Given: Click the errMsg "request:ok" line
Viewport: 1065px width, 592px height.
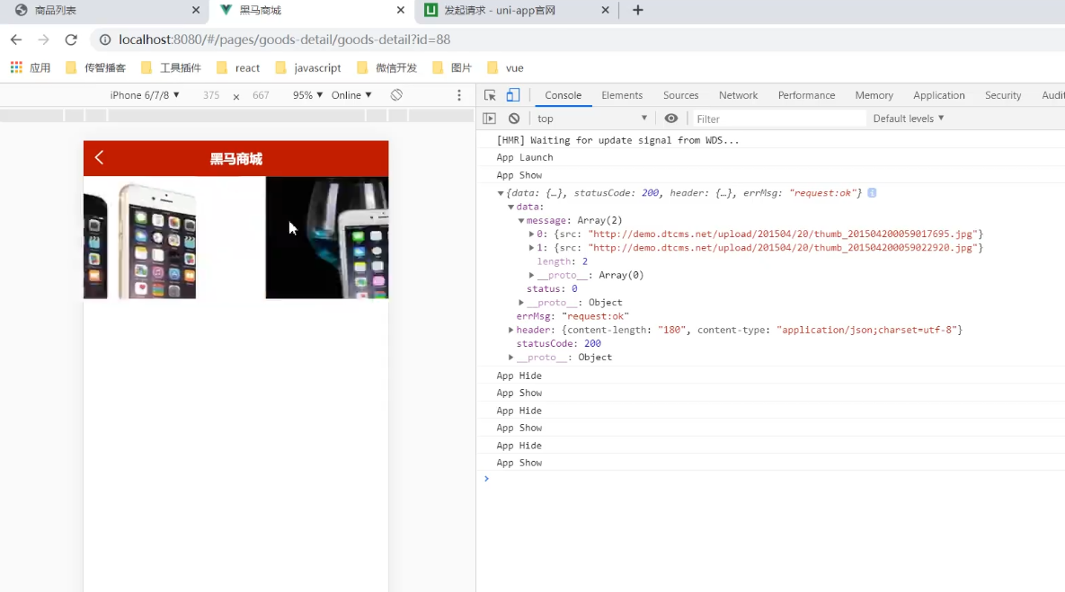Looking at the screenshot, I should [x=572, y=316].
